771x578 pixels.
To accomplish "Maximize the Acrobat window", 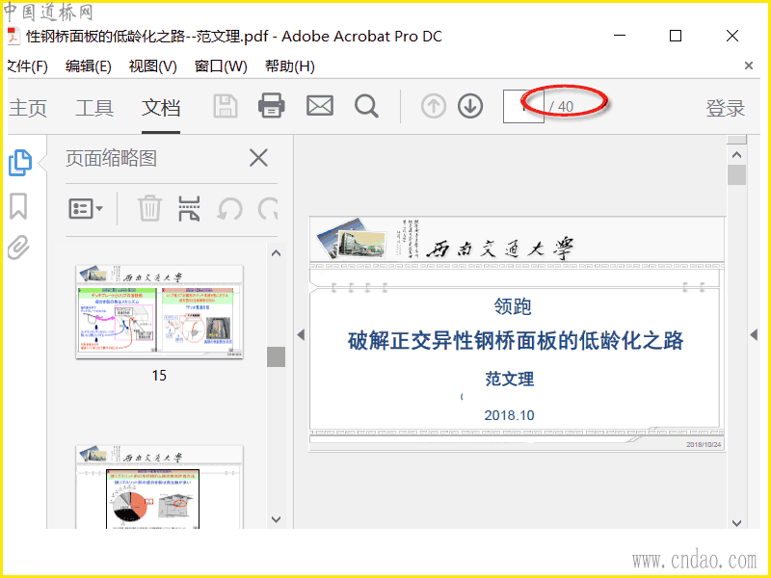I will coord(676,36).
